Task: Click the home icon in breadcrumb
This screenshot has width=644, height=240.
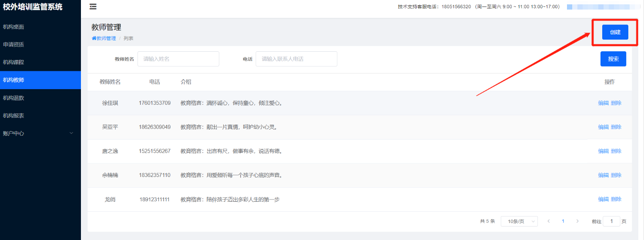Action: [x=94, y=38]
